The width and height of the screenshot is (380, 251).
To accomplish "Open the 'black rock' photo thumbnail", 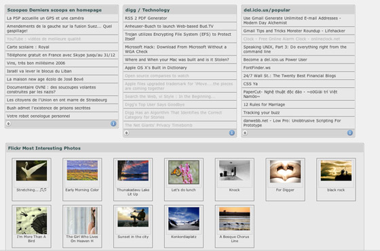I will click(x=336, y=170).
